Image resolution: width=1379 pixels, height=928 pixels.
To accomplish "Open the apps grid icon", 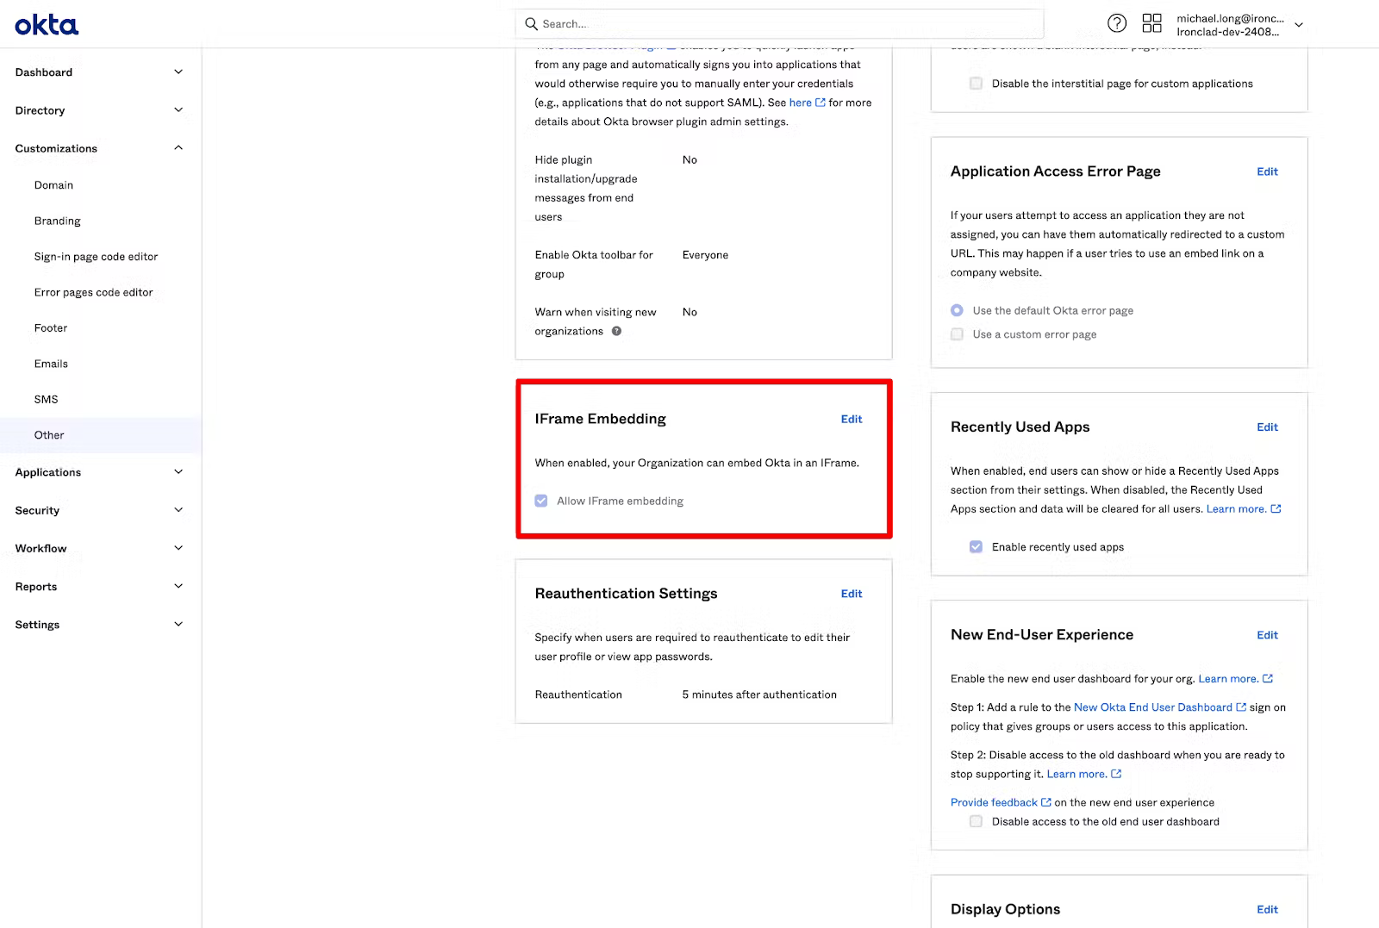I will point(1151,23).
